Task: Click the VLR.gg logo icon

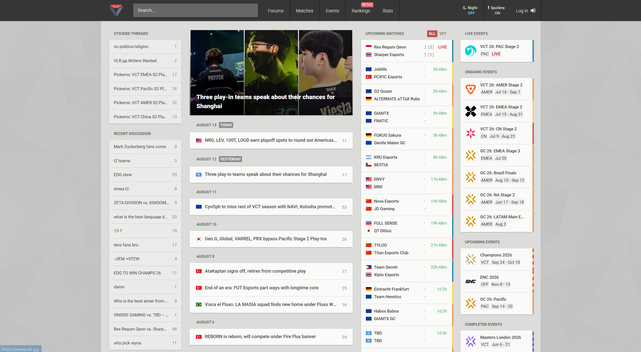Action: [x=116, y=10]
